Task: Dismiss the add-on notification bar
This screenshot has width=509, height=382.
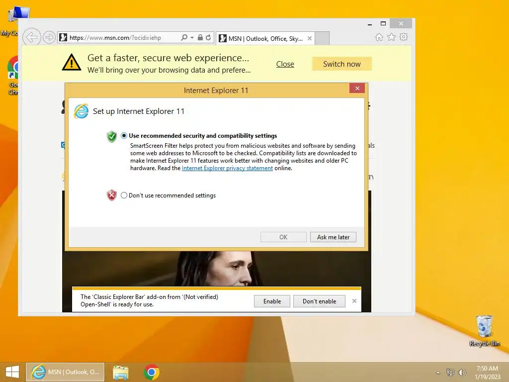Action: pos(354,301)
